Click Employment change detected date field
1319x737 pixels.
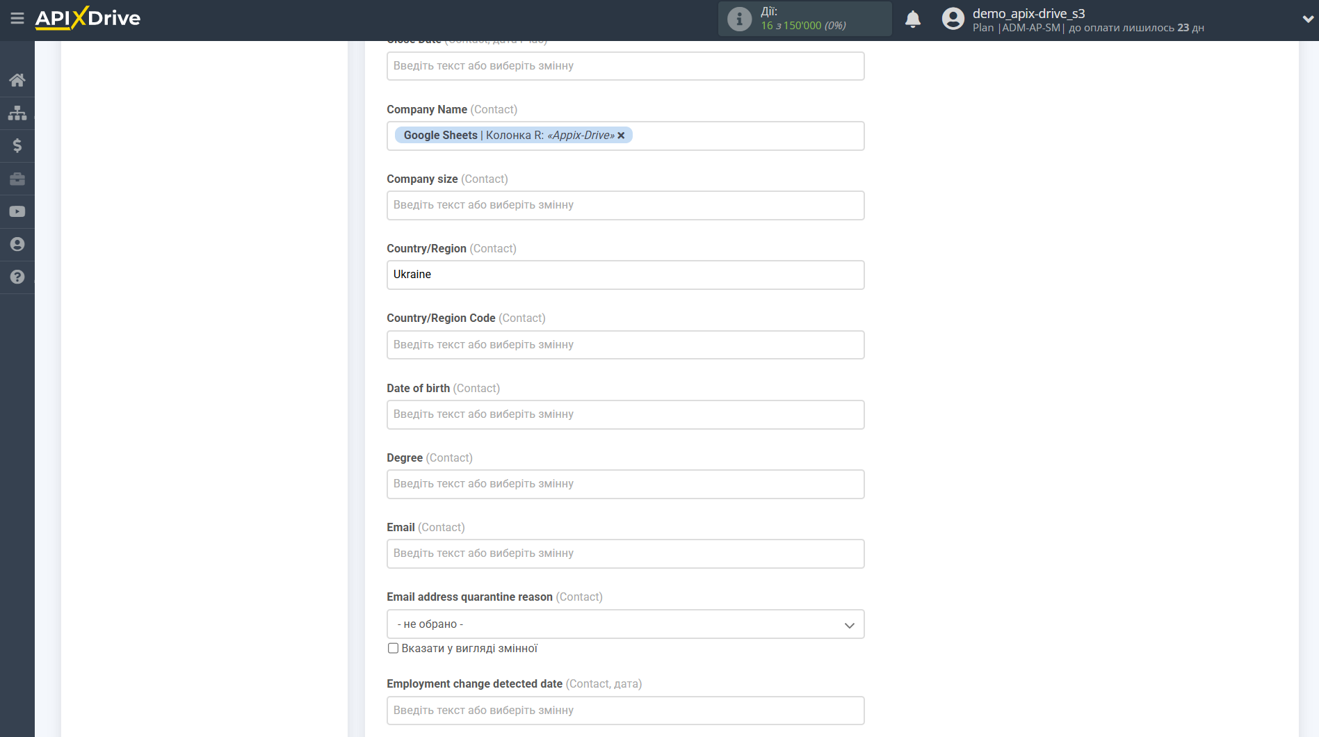point(625,711)
